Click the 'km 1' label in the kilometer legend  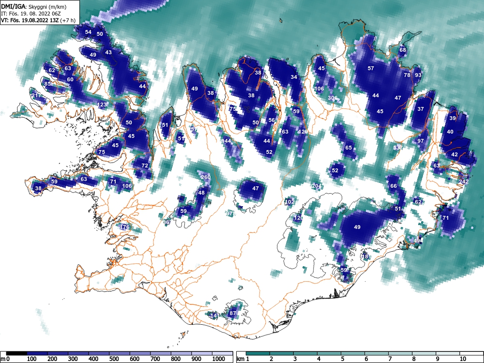(x=243, y=359)
